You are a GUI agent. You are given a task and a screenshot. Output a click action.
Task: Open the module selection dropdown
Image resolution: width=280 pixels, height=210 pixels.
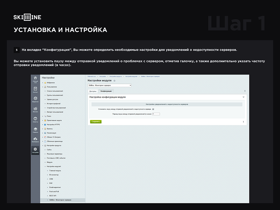point(110,85)
